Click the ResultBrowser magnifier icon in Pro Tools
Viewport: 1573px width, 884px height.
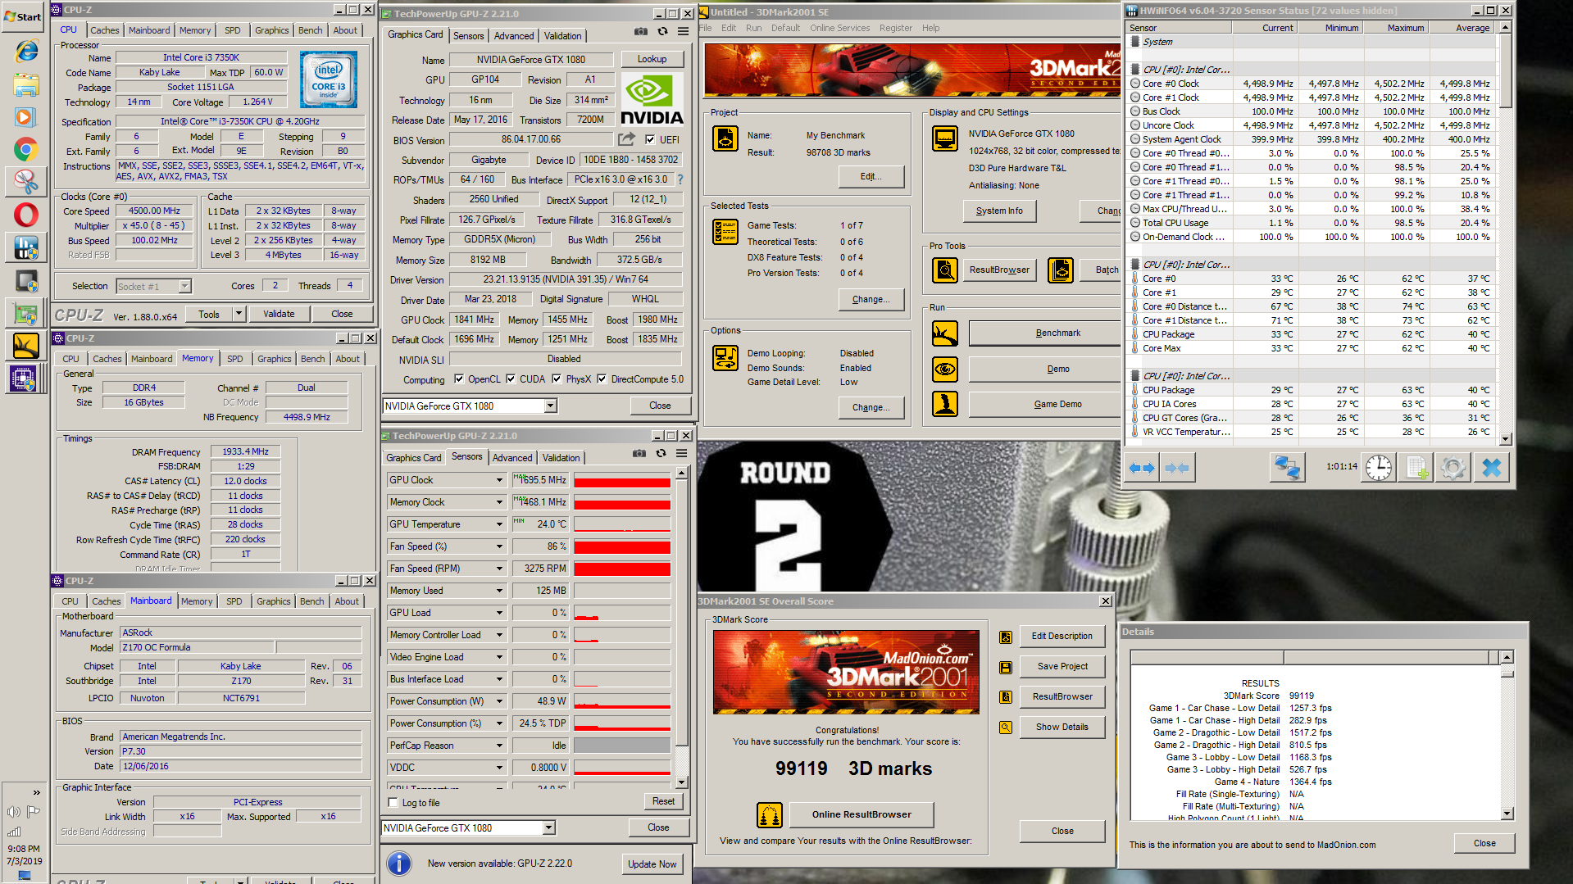945,270
